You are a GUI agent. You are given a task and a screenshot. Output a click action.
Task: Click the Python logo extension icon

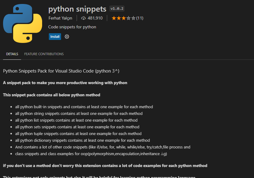pos(23,23)
